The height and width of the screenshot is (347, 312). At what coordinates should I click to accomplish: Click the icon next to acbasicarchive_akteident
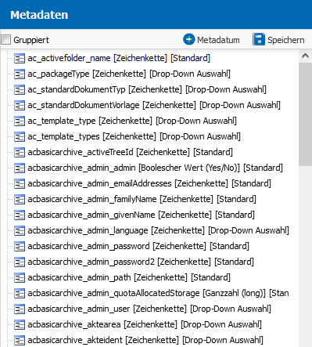click(20, 341)
